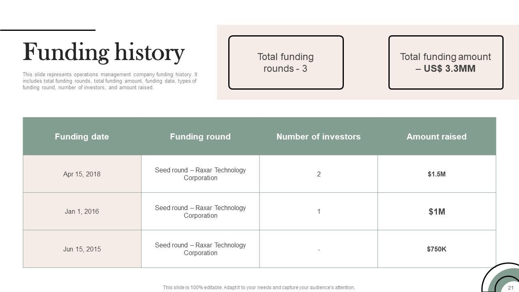Select the Apr 15, 2018 date cell

tap(82, 174)
